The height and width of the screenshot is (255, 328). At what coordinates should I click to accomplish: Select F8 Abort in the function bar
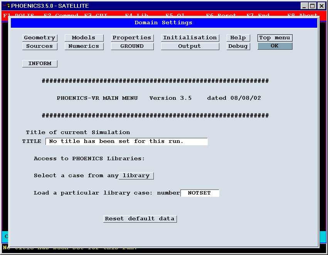(x=302, y=16)
